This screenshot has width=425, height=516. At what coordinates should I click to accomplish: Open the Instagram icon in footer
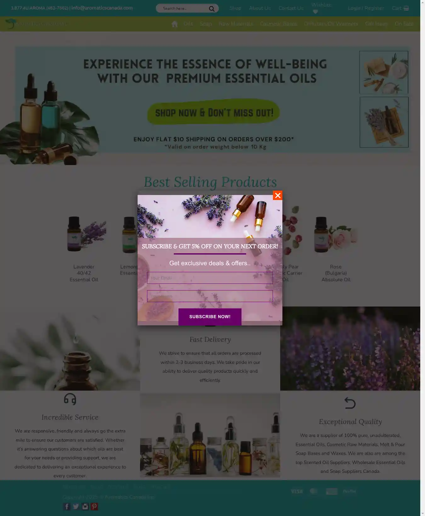pos(85,506)
